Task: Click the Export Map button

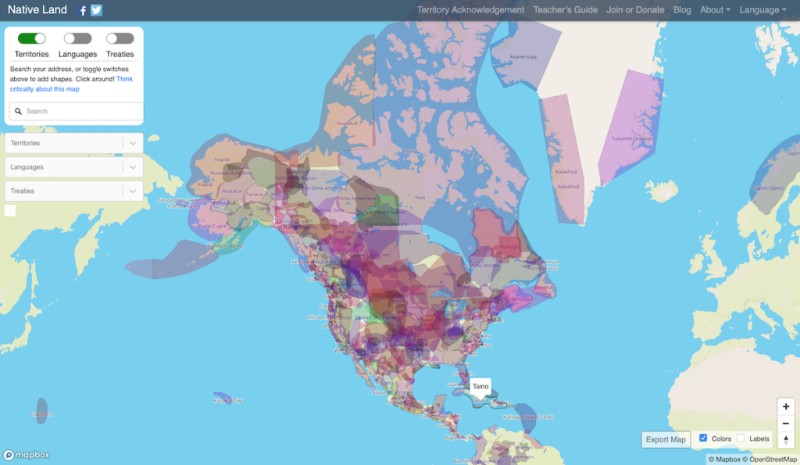Action: tap(666, 439)
